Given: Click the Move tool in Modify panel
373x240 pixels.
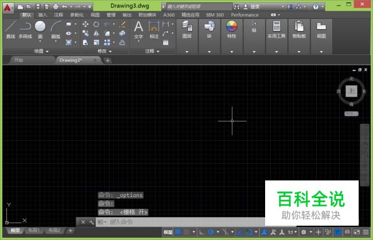Looking at the screenshot, I should point(86,24).
